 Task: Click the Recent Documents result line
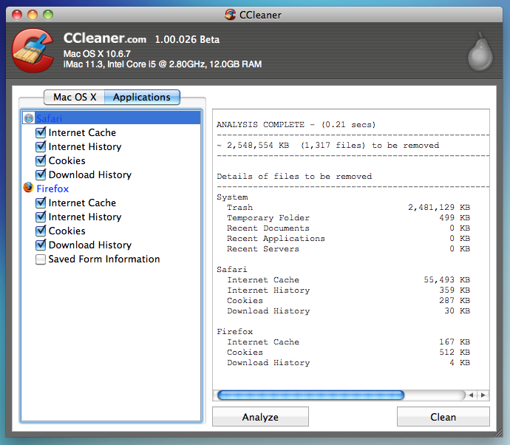348,228
